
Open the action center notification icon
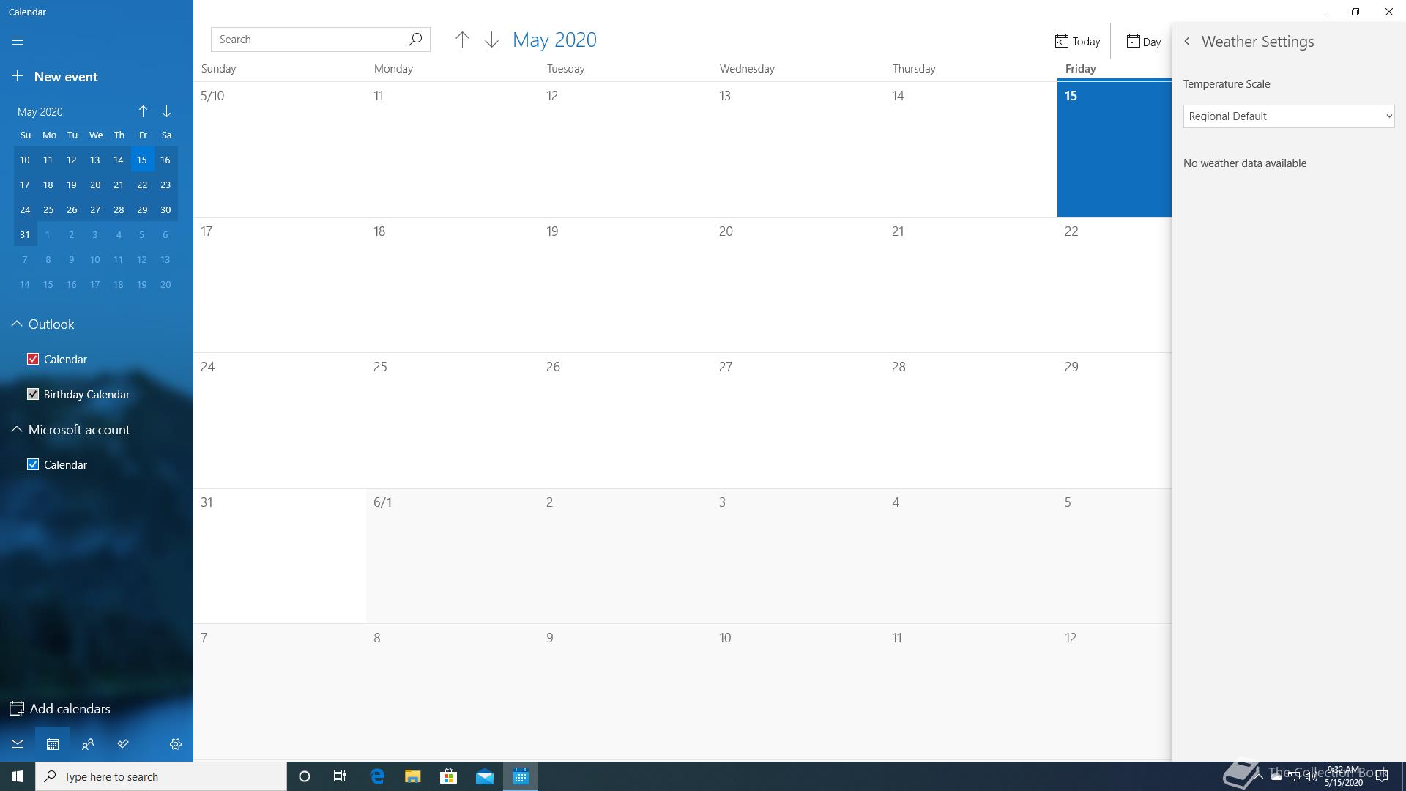click(1382, 776)
